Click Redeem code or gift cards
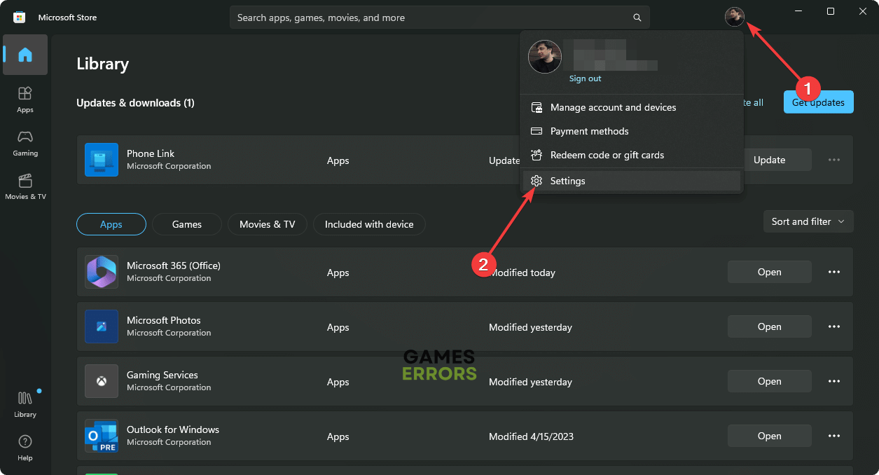This screenshot has width=879, height=475. click(607, 155)
